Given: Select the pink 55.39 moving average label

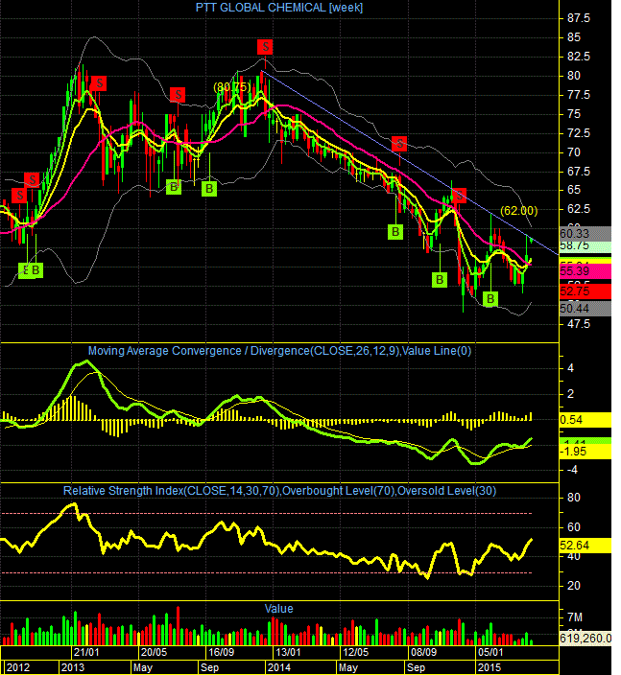Looking at the screenshot, I should [585, 271].
